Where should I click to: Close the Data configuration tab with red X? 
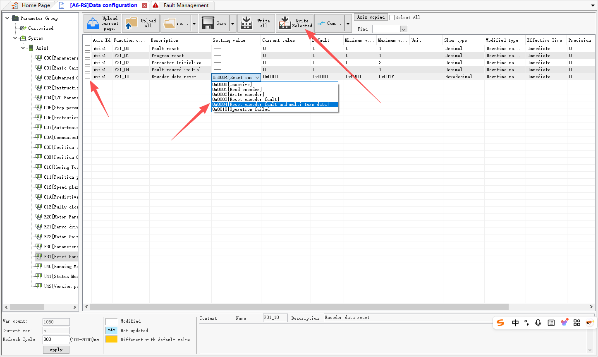pos(144,5)
